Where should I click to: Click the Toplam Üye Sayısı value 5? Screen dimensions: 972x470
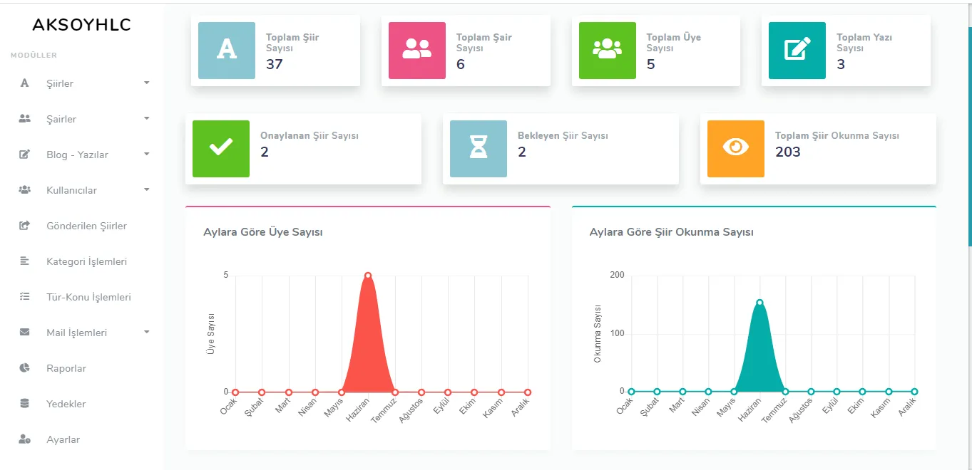tap(651, 64)
